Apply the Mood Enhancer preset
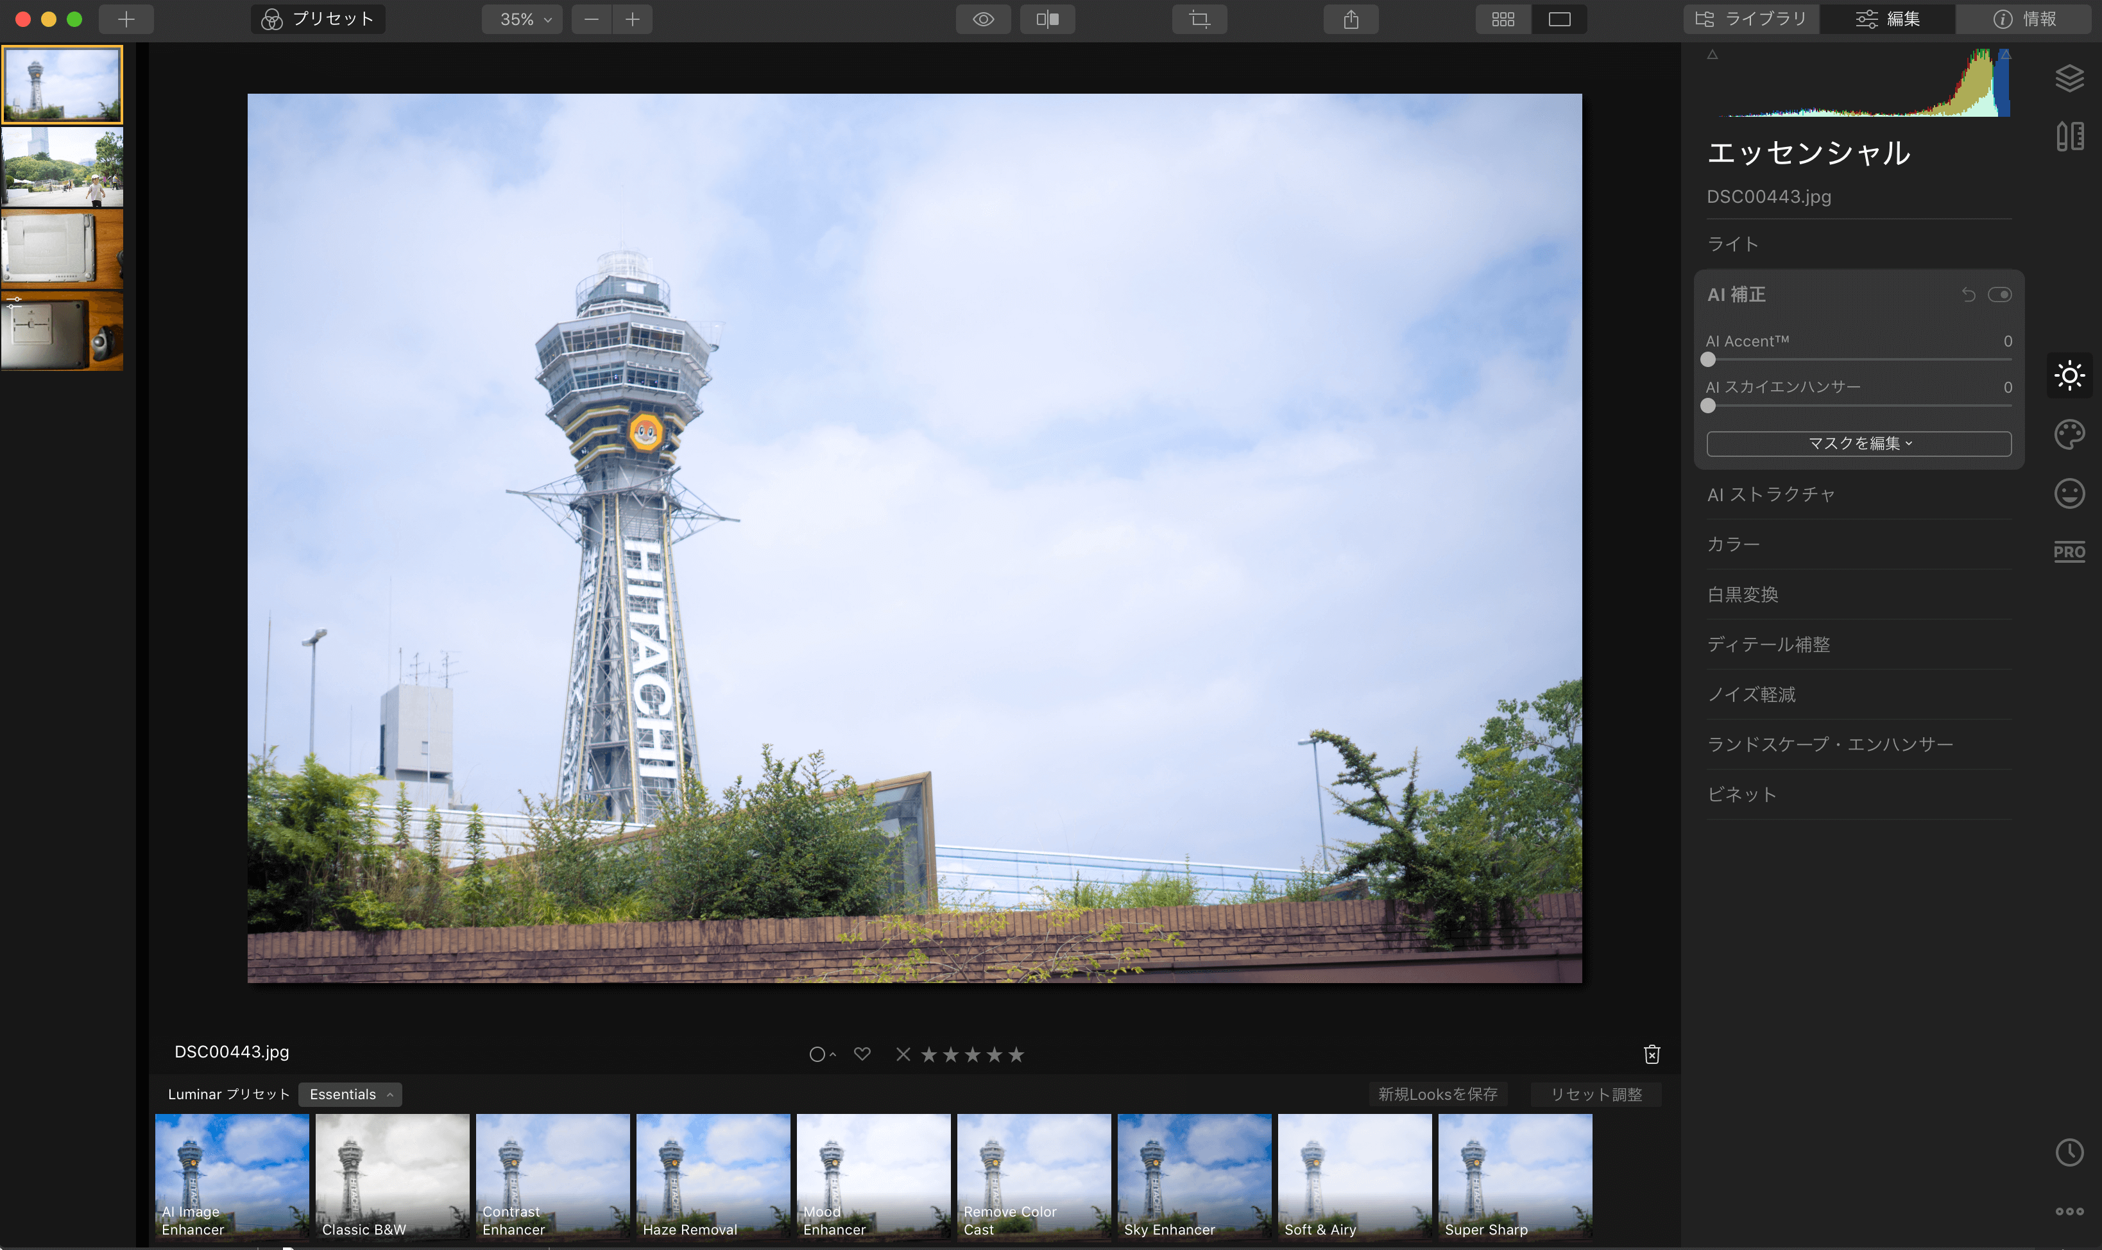2102x1250 pixels. [873, 1177]
